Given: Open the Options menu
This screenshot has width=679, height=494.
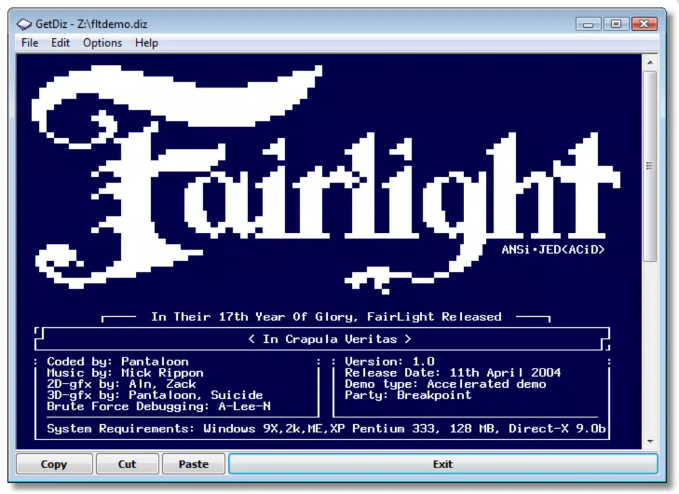Looking at the screenshot, I should click(102, 43).
